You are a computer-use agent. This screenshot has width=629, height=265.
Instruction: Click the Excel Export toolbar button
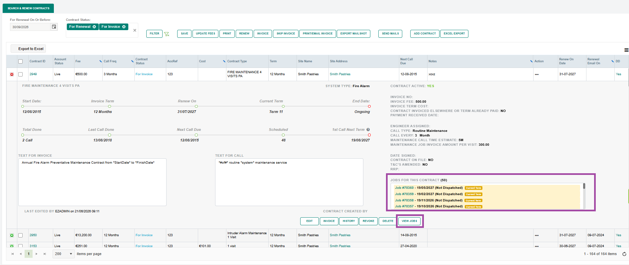(x=454, y=34)
